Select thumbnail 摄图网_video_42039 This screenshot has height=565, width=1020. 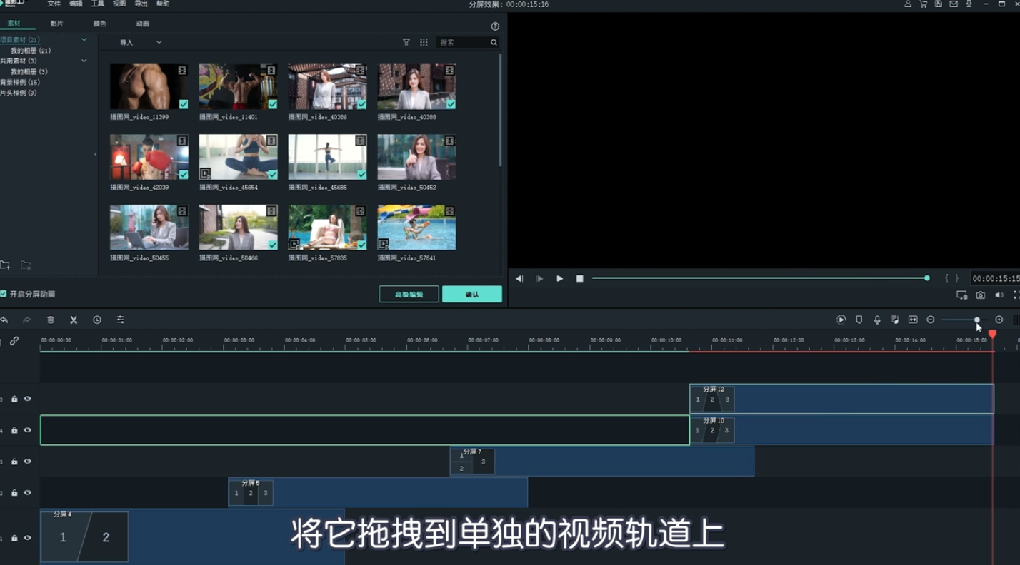click(x=149, y=157)
